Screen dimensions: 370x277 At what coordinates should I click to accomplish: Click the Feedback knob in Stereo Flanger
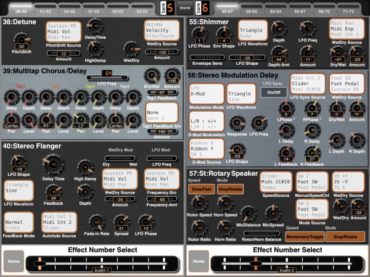[x=53, y=192]
